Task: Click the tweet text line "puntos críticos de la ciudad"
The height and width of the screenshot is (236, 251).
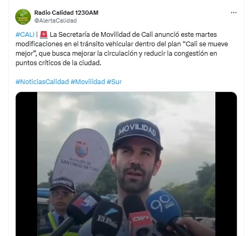Action: [59, 63]
